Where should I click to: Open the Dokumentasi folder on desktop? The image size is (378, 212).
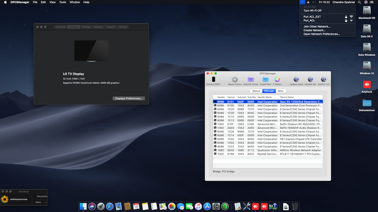point(367,103)
